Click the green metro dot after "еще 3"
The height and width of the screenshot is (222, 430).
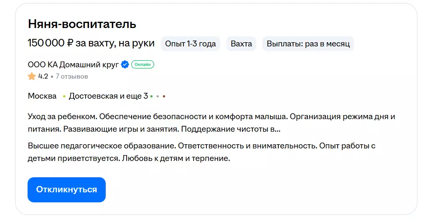pos(151,97)
